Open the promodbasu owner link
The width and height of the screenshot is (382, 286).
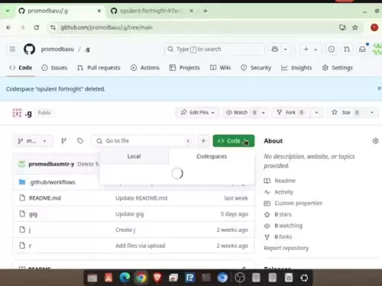click(x=57, y=49)
